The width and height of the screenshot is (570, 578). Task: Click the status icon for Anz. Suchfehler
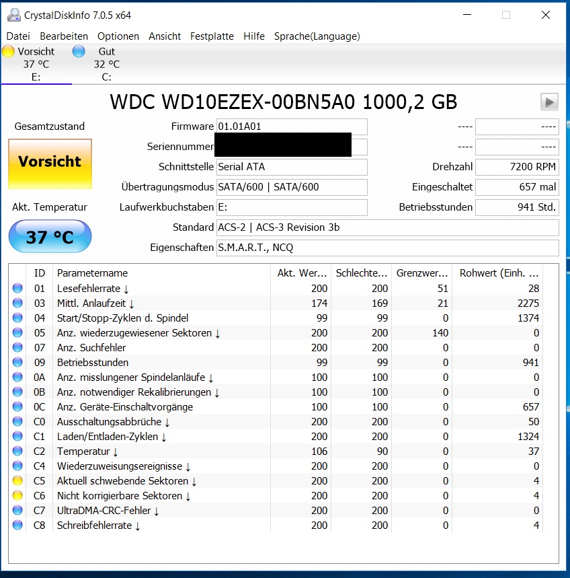click(17, 347)
